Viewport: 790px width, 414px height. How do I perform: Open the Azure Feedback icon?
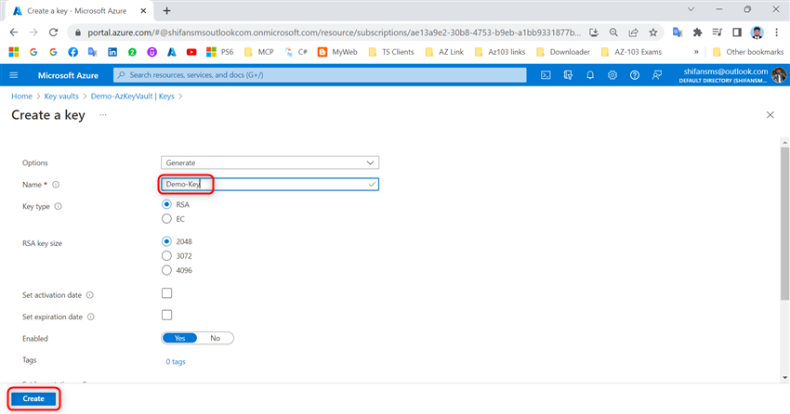[x=657, y=75]
